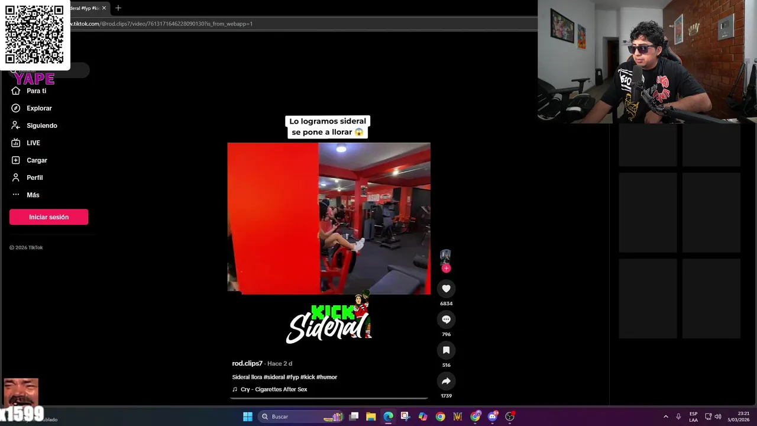
Task: Open File Explorer from the taskbar
Action: point(371,417)
